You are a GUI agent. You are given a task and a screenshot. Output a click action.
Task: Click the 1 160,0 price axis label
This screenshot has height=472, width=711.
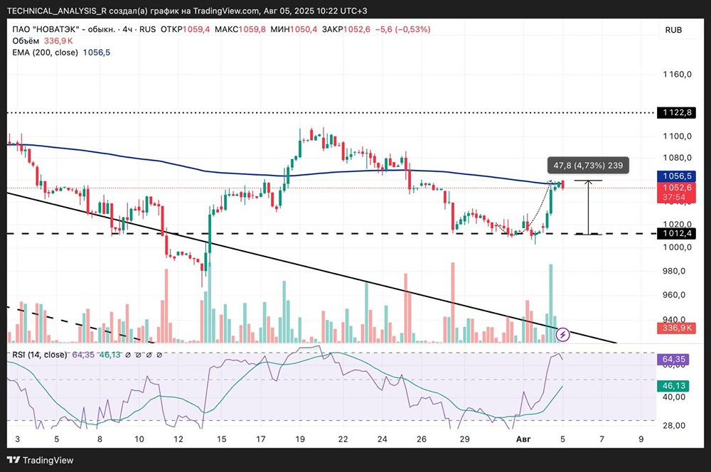pos(678,75)
